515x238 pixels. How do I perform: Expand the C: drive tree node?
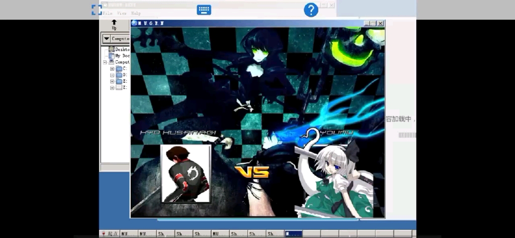[x=112, y=68]
